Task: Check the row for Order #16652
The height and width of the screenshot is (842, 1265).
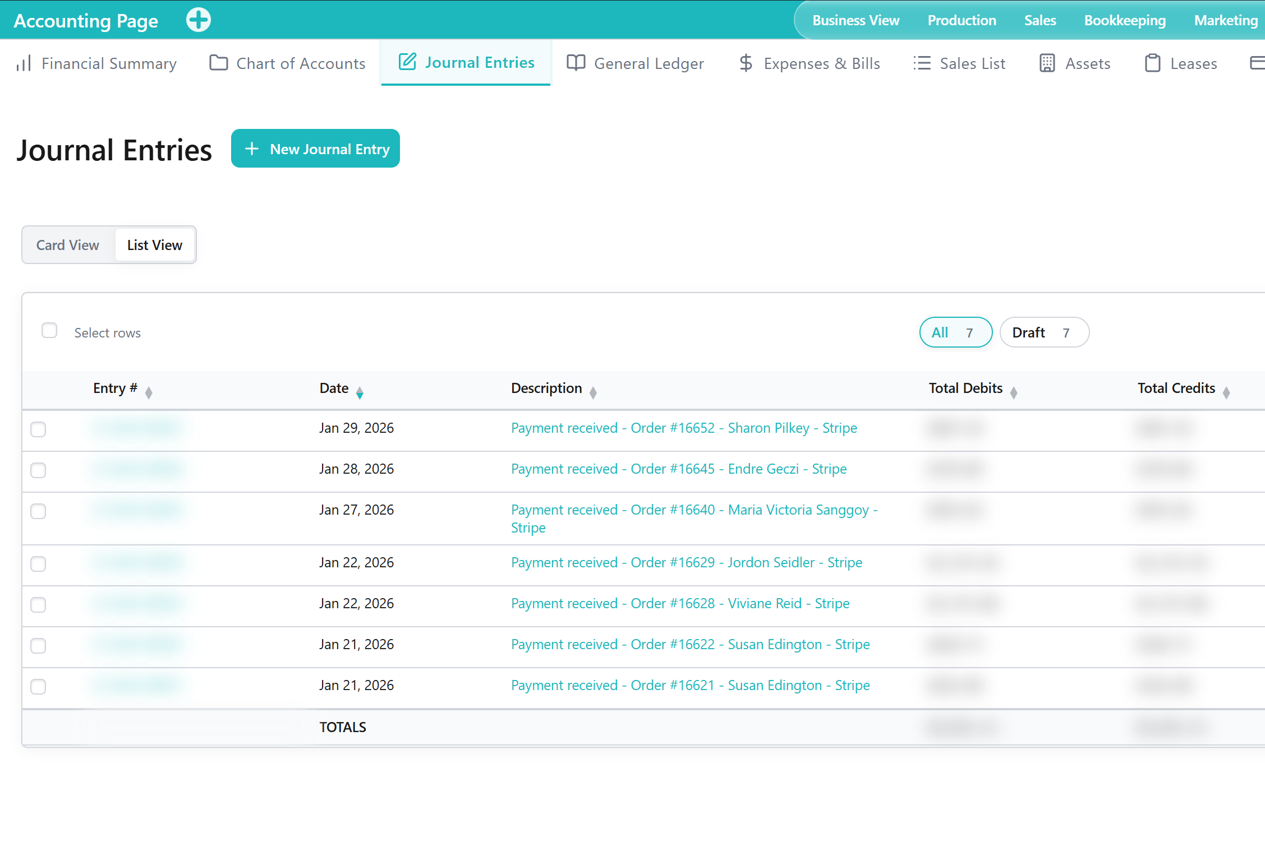Action: (x=38, y=429)
